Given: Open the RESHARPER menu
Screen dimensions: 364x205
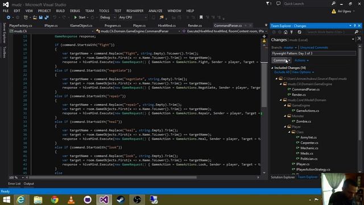Looking at the screenshot, I should pos(135,11).
